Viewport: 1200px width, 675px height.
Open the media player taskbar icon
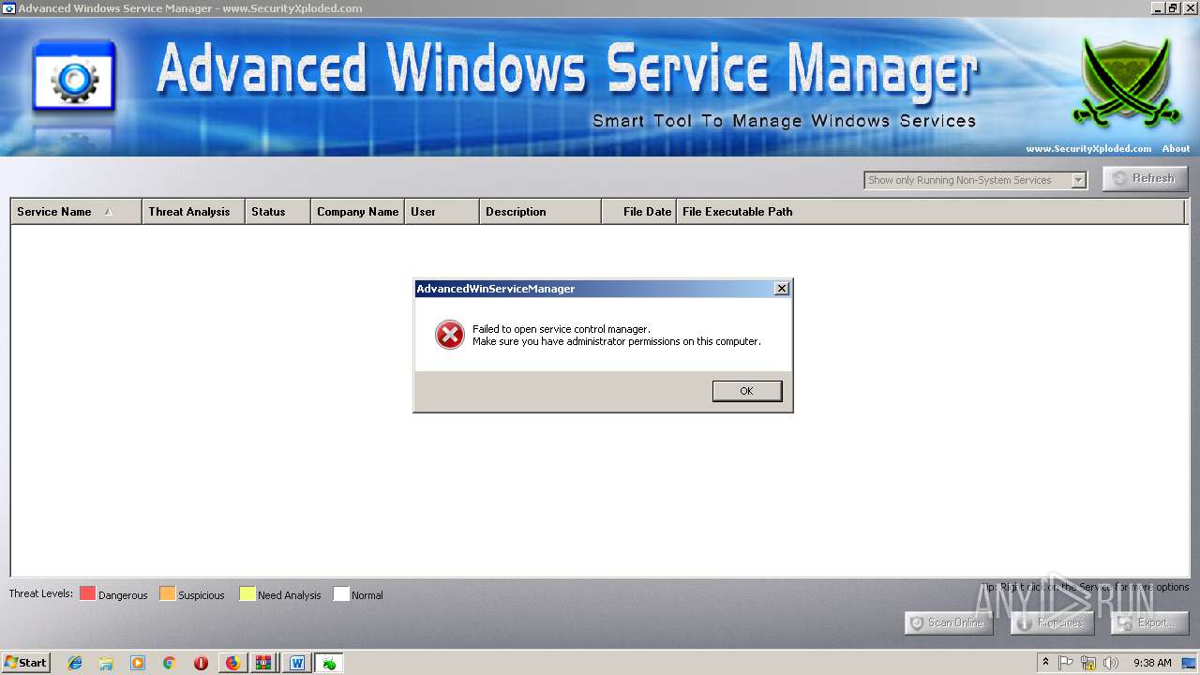(138, 663)
